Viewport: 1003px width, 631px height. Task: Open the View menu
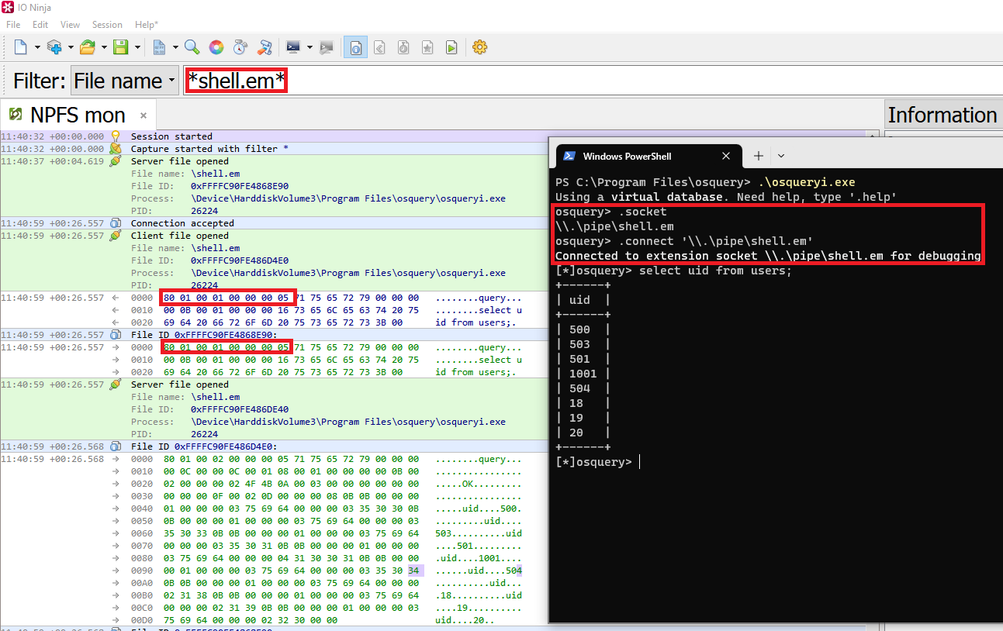pyautogui.click(x=70, y=25)
